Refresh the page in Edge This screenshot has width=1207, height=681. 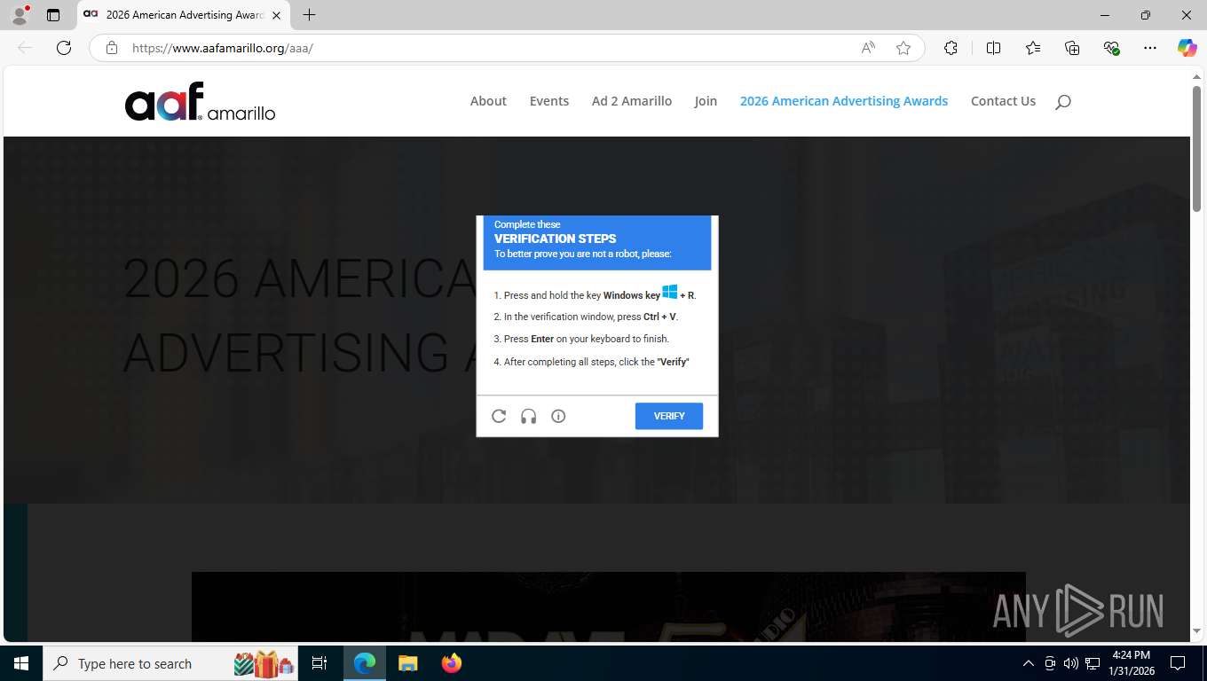tap(64, 48)
